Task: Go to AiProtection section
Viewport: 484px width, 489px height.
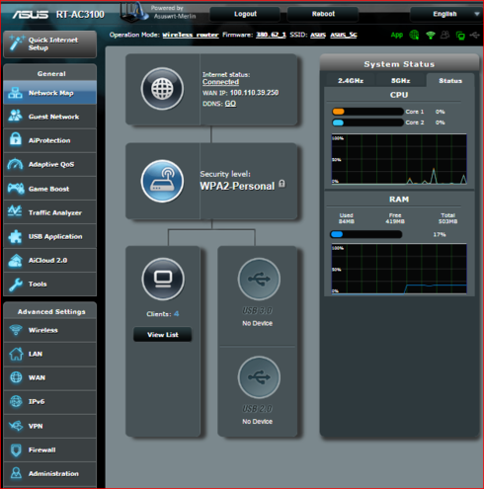Action: pos(50,140)
